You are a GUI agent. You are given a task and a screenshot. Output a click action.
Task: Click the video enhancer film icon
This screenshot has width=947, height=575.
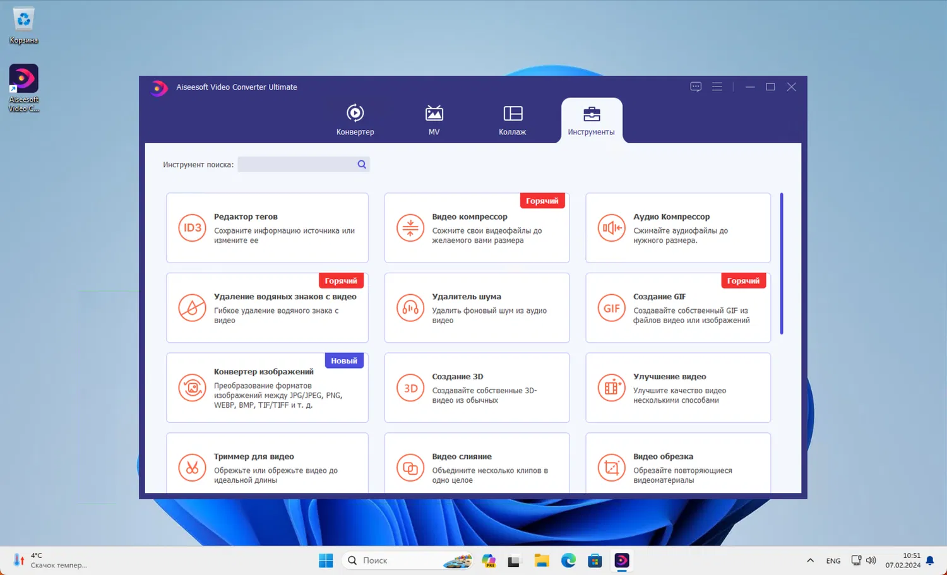611,388
